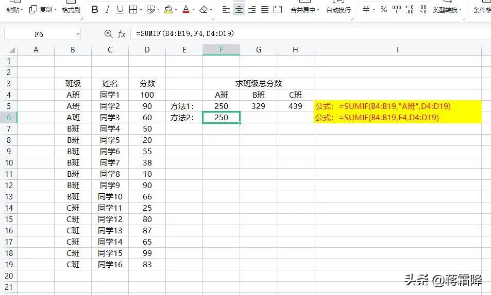Screen dimensions: 491x295
Task: Select row 6 header
Action: click(x=9, y=118)
